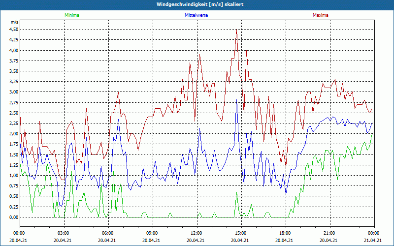
Task: Click the 4,25 y-axis value
Action: (x=14, y=40)
